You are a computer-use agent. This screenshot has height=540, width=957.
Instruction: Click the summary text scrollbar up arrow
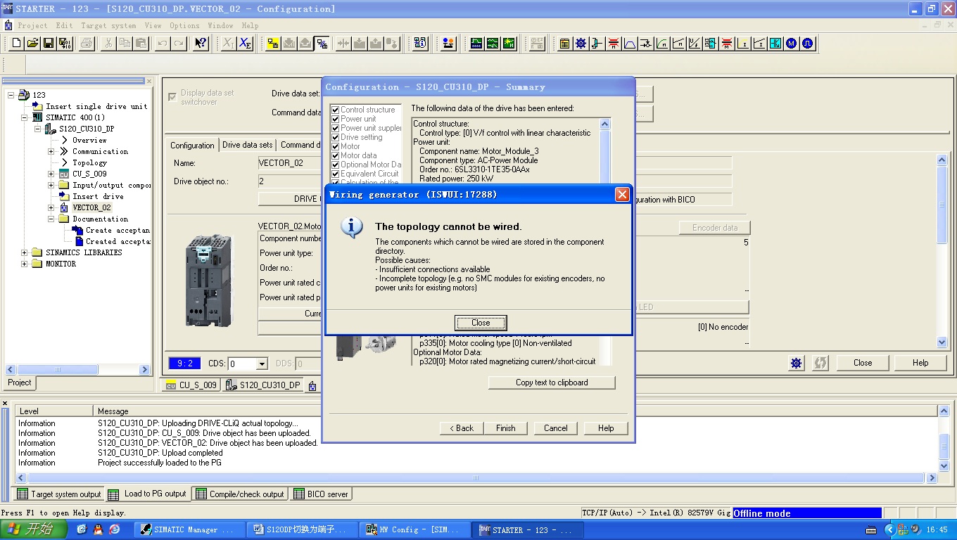605,124
